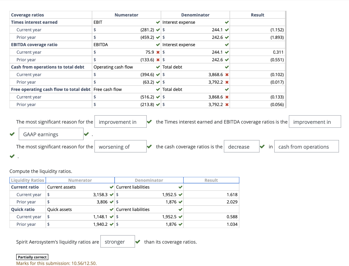This screenshot has width=349, height=266.
Task: Open the 'improvement in' dropdown after 'ratios is the'
Action: [x=315, y=122]
